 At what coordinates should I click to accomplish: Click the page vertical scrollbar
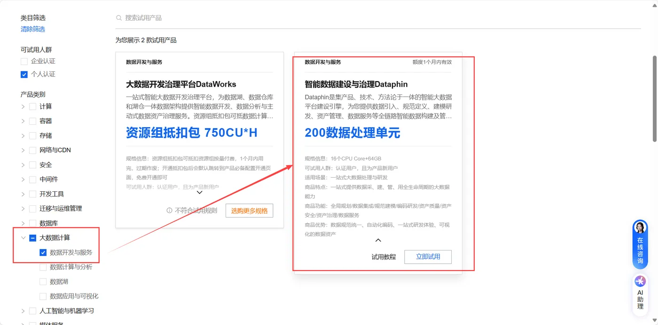point(655,98)
